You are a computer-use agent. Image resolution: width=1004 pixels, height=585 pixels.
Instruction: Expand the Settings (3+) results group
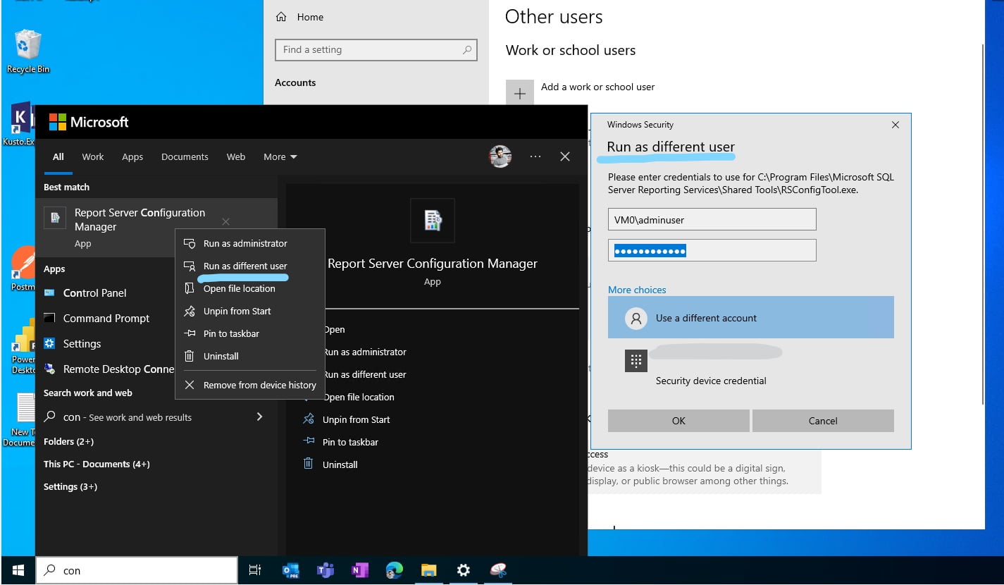click(70, 486)
